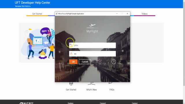Minimize the MyFlight Sample Application window
Image resolution: width=185 pixels, height=104 pixels.
(x=117, y=14)
